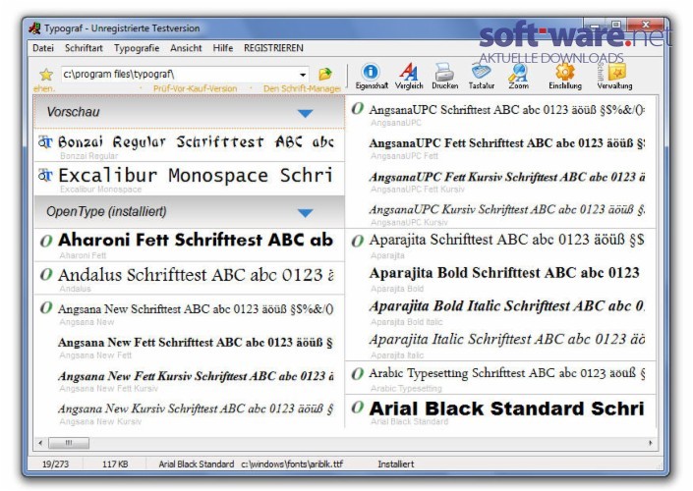This screenshot has width=693, height=491.
Task: Open the Tastatur keyboard layout tool
Action: coord(482,76)
